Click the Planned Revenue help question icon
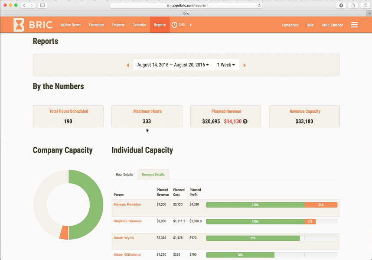This screenshot has width=372, height=260. [245, 121]
